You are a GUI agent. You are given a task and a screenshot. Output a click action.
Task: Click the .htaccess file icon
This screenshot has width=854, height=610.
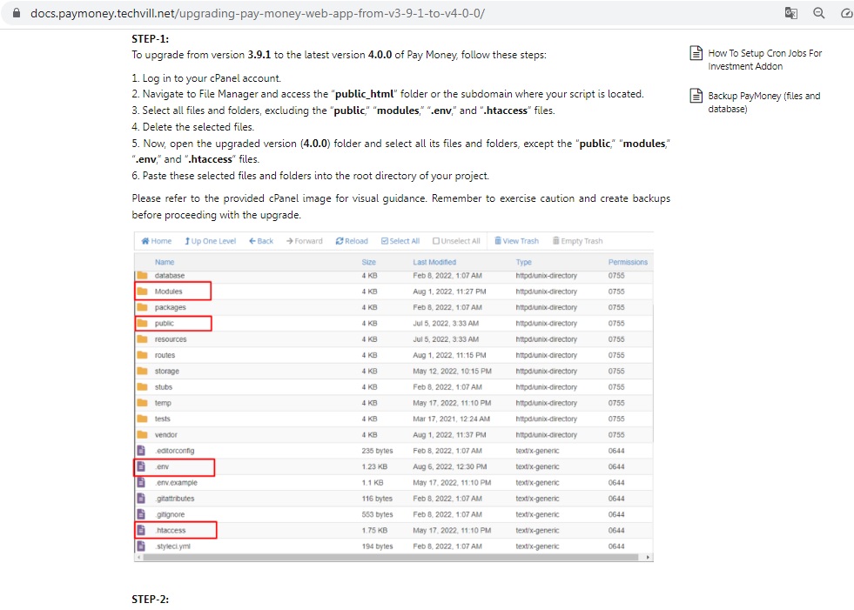141,530
